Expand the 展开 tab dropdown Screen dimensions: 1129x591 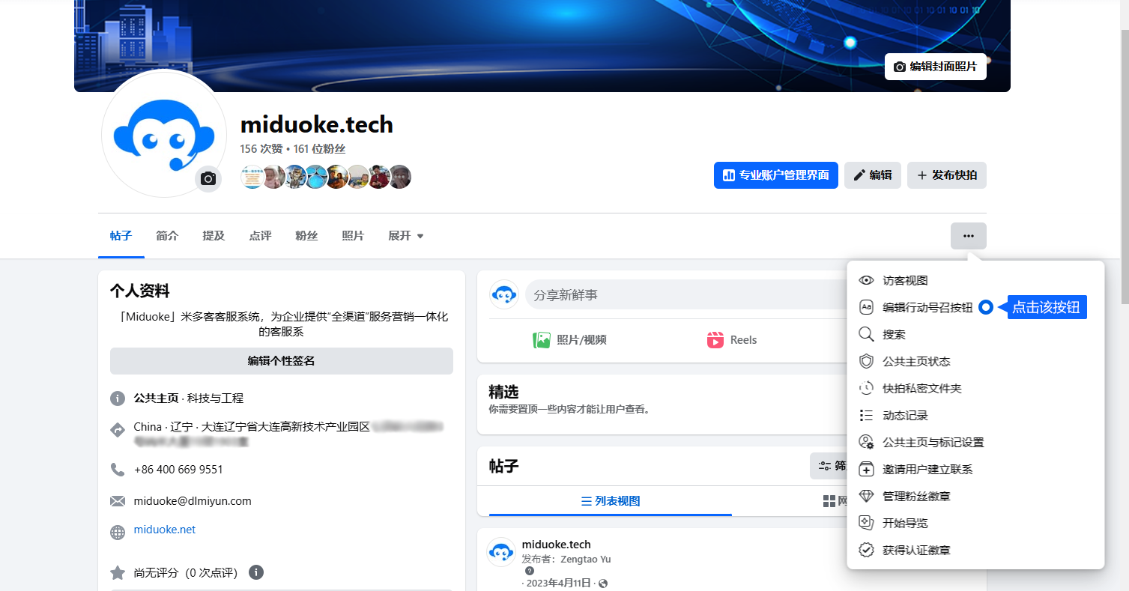tap(406, 236)
